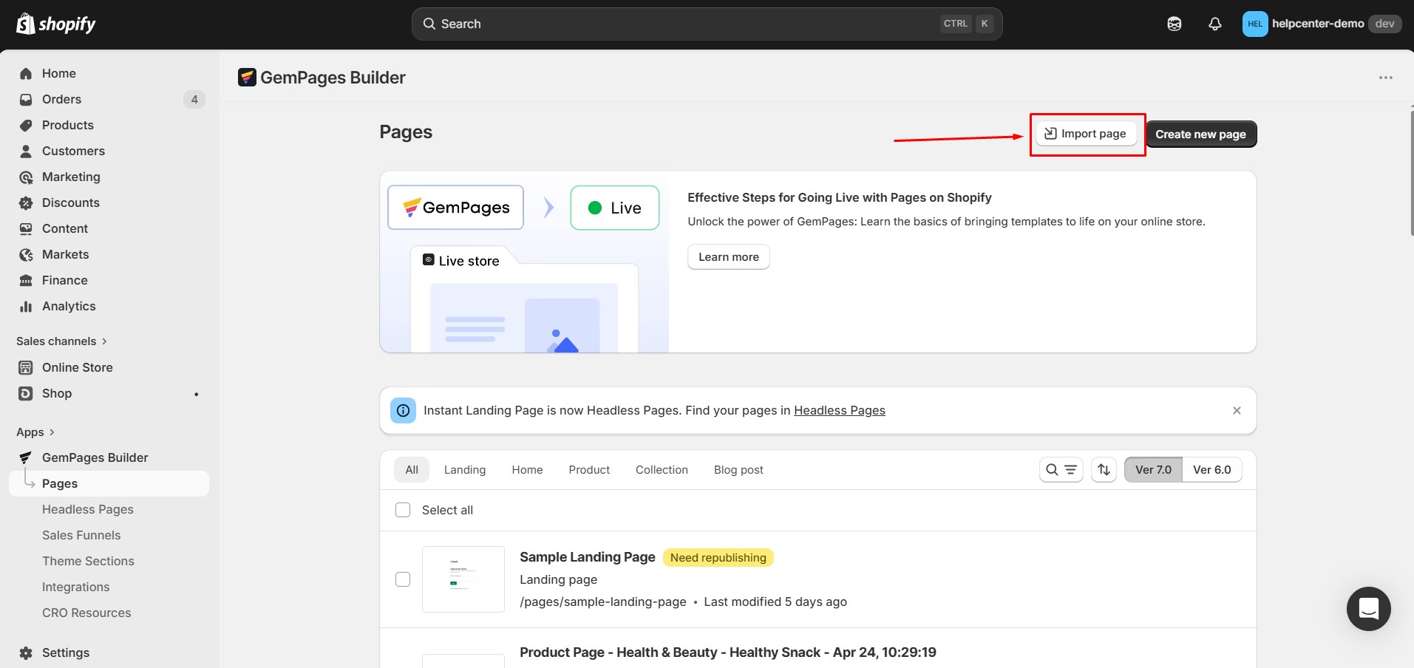Open the notifications bell
The width and height of the screenshot is (1414, 668).
(1214, 24)
